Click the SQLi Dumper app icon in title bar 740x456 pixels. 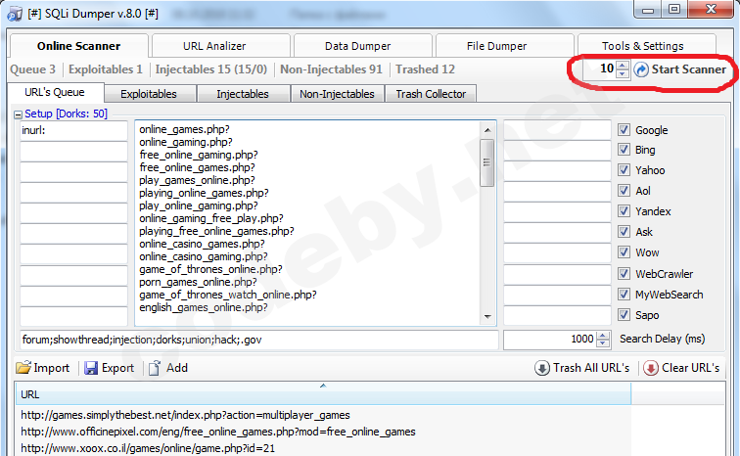coord(15,14)
